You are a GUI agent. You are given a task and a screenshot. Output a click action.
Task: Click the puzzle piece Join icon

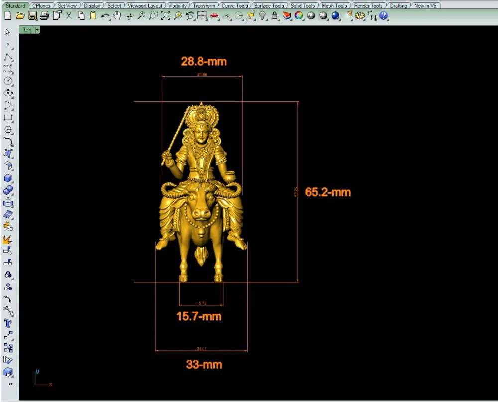click(8, 227)
